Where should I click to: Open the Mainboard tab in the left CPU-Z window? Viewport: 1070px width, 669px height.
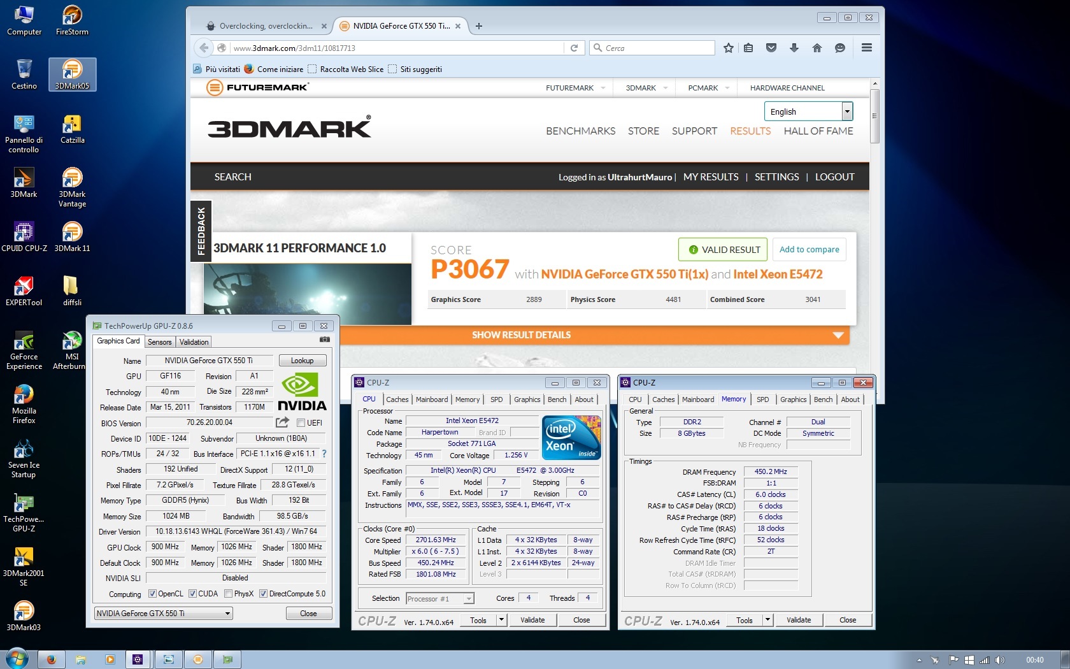[x=432, y=399]
